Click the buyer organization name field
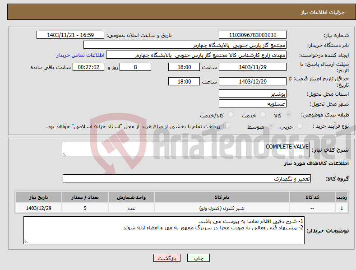 [185, 45]
